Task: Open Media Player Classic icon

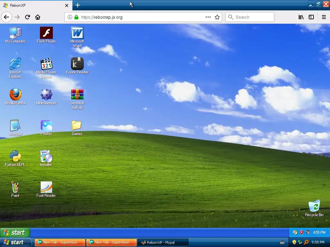Action: point(46,68)
